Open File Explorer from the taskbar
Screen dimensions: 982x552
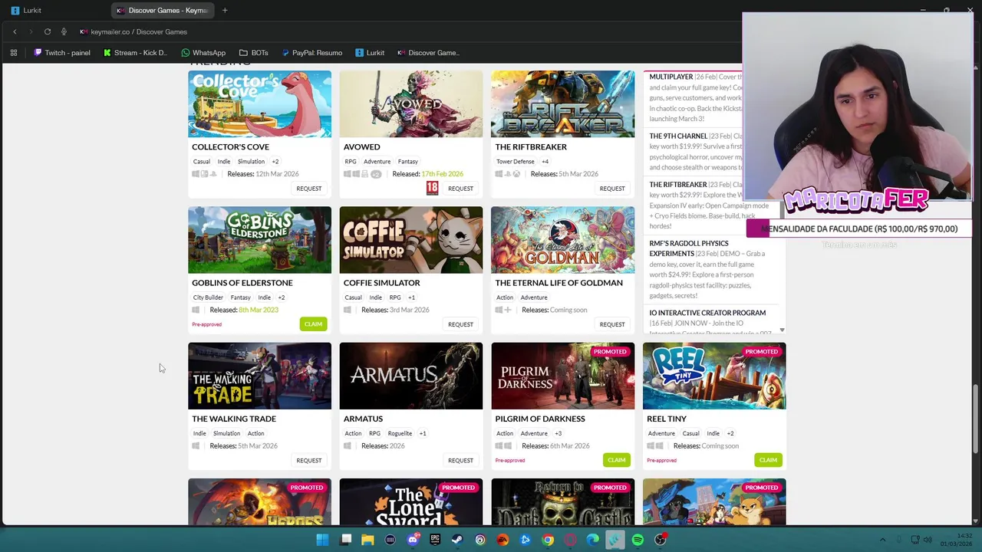click(368, 540)
